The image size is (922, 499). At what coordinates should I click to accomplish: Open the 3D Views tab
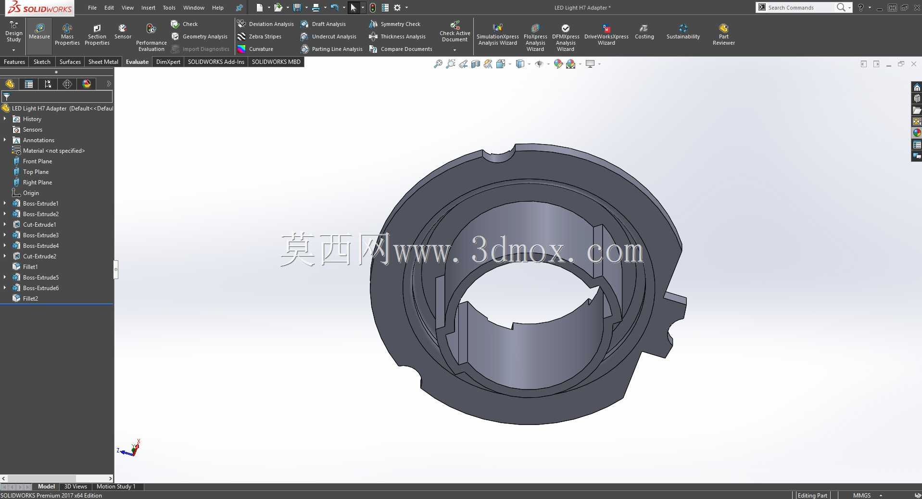(x=76, y=487)
